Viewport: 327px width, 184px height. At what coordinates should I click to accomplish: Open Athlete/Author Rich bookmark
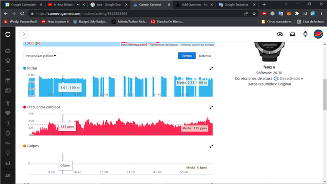click(x=129, y=21)
